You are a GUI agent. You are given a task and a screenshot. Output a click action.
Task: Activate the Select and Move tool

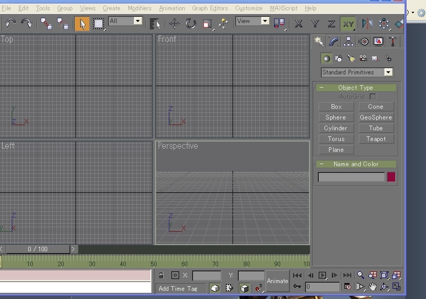[174, 24]
